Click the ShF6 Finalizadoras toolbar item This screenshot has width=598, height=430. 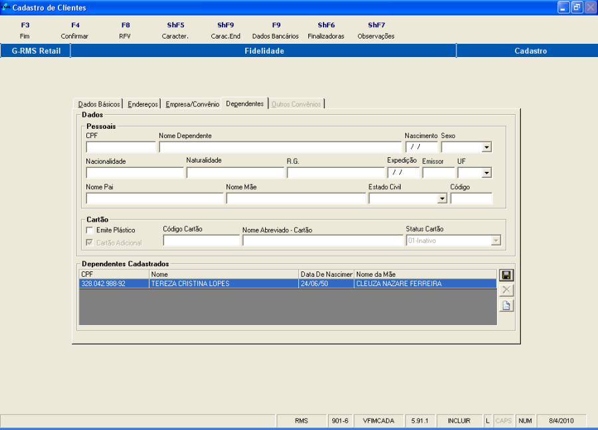click(326, 31)
